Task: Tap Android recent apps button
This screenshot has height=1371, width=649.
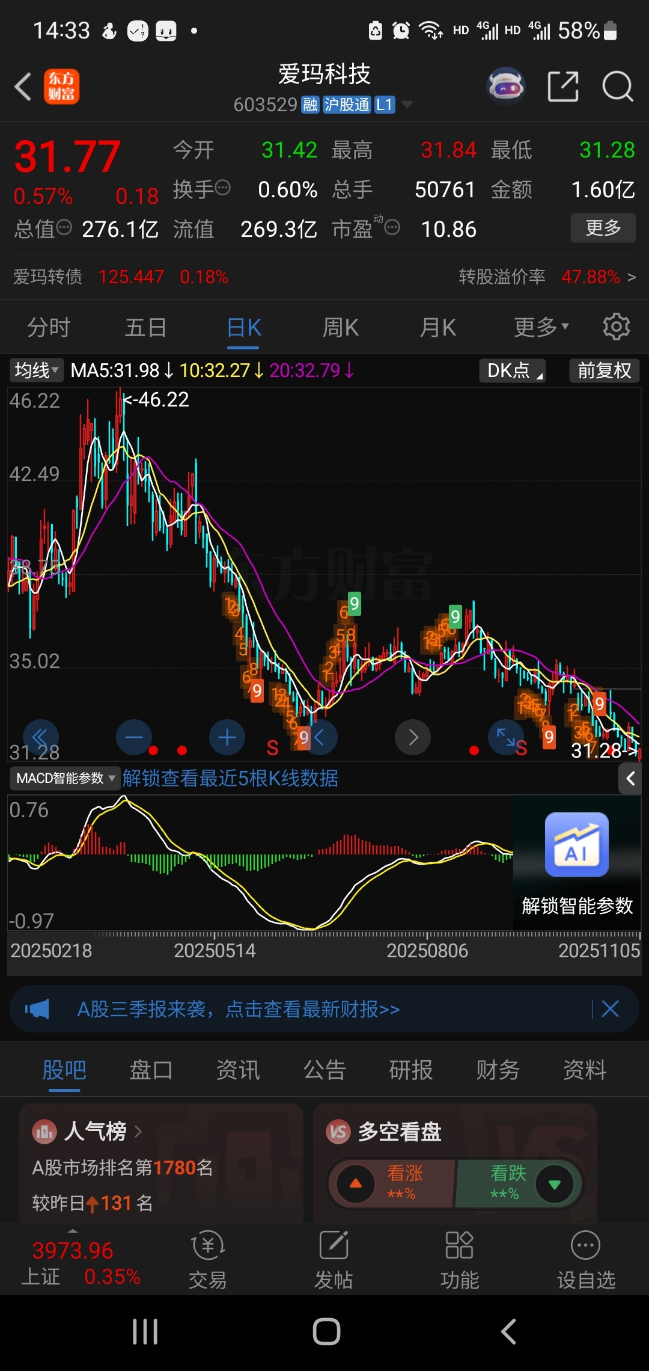Action: coord(145,1332)
